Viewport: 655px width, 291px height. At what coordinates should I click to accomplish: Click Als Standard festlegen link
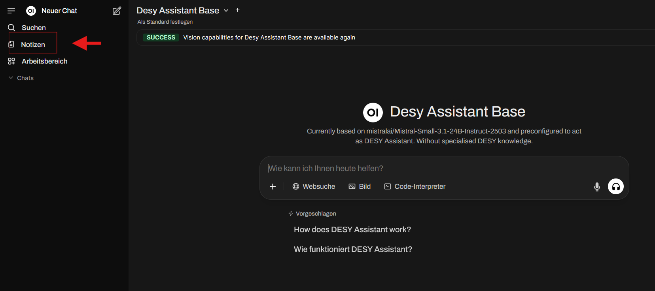point(165,22)
